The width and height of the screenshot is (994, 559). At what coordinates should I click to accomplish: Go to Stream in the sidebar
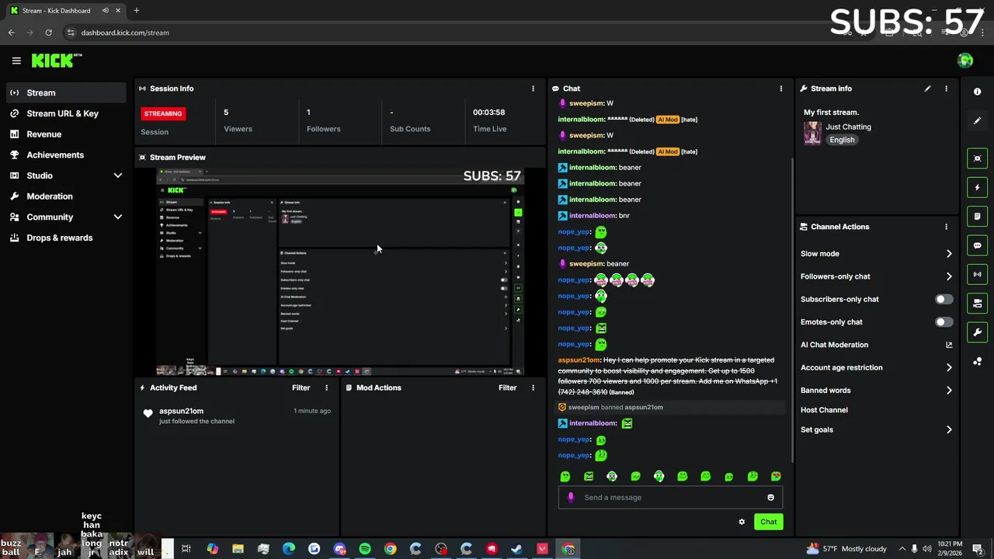click(66, 92)
